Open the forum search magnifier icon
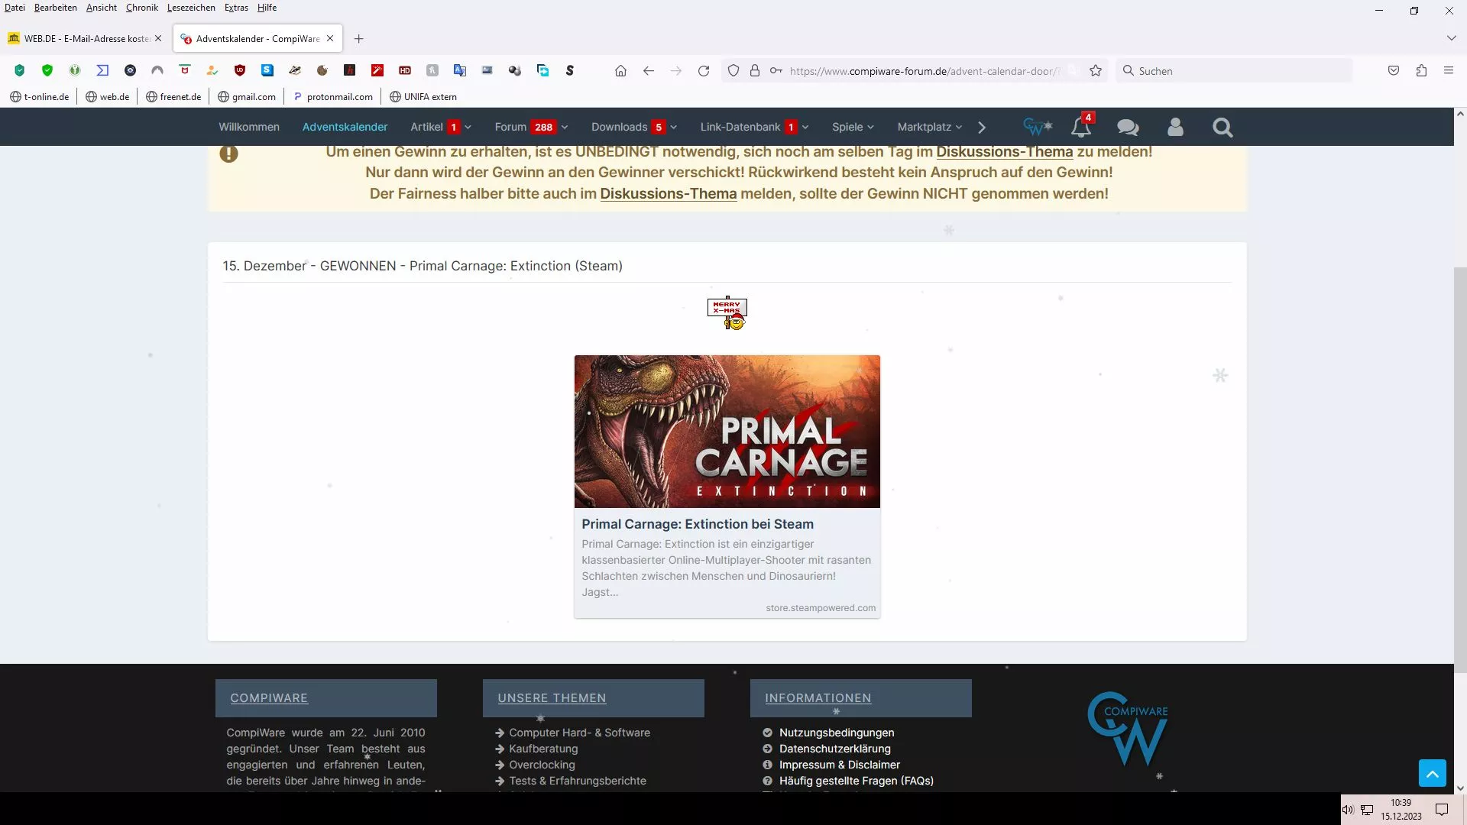Image resolution: width=1467 pixels, height=825 pixels. click(1222, 128)
